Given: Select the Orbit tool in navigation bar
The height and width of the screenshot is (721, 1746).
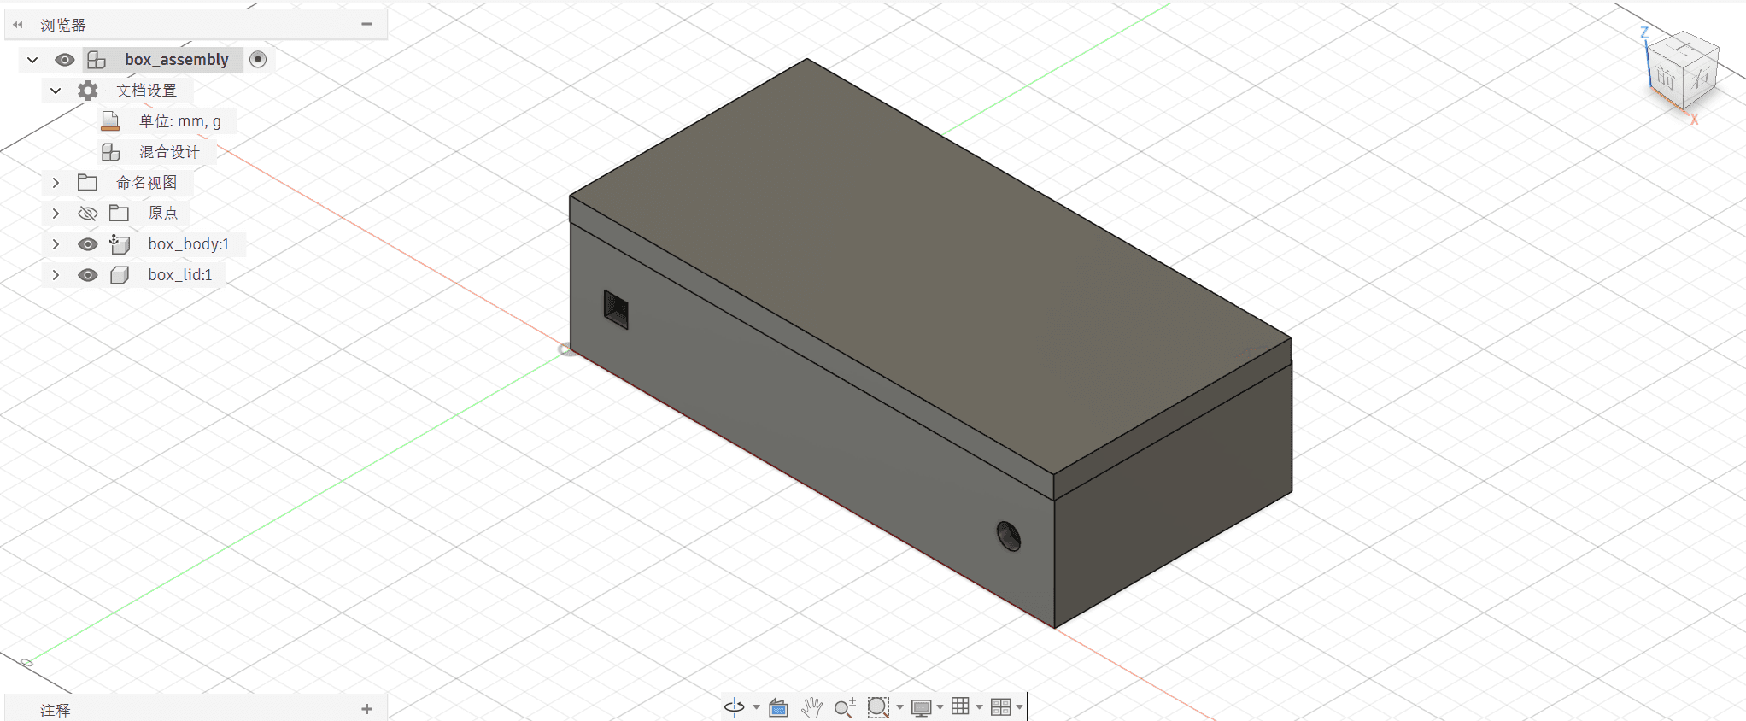Looking at the screenshot, I should [735, 706].
